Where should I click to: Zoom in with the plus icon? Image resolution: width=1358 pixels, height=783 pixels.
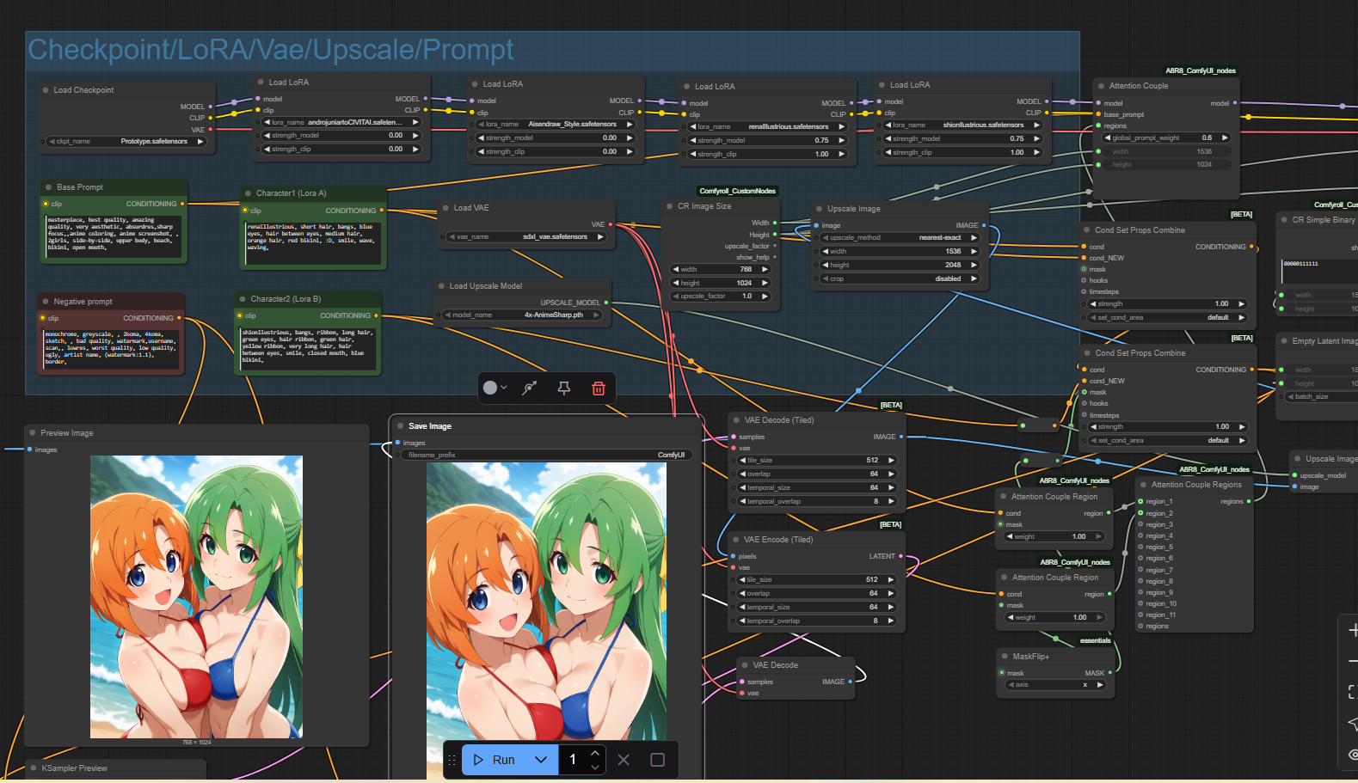(x=1352, y=630)
